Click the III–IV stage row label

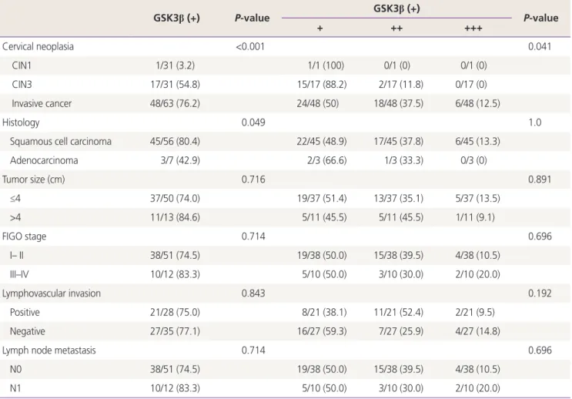(x=19, y=274)
